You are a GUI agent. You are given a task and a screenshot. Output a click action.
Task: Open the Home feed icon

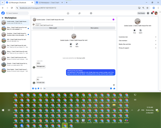click(68, 13)
